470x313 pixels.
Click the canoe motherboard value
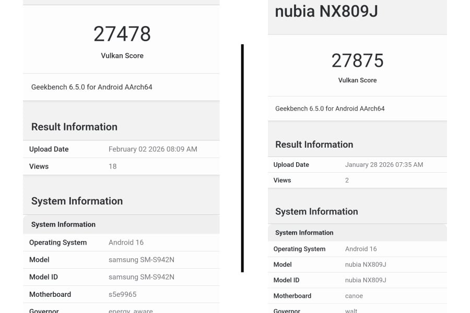point(354,296)
